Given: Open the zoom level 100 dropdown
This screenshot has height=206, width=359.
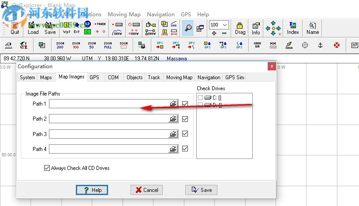Looking at the screenshot, I should click(225, 25).
